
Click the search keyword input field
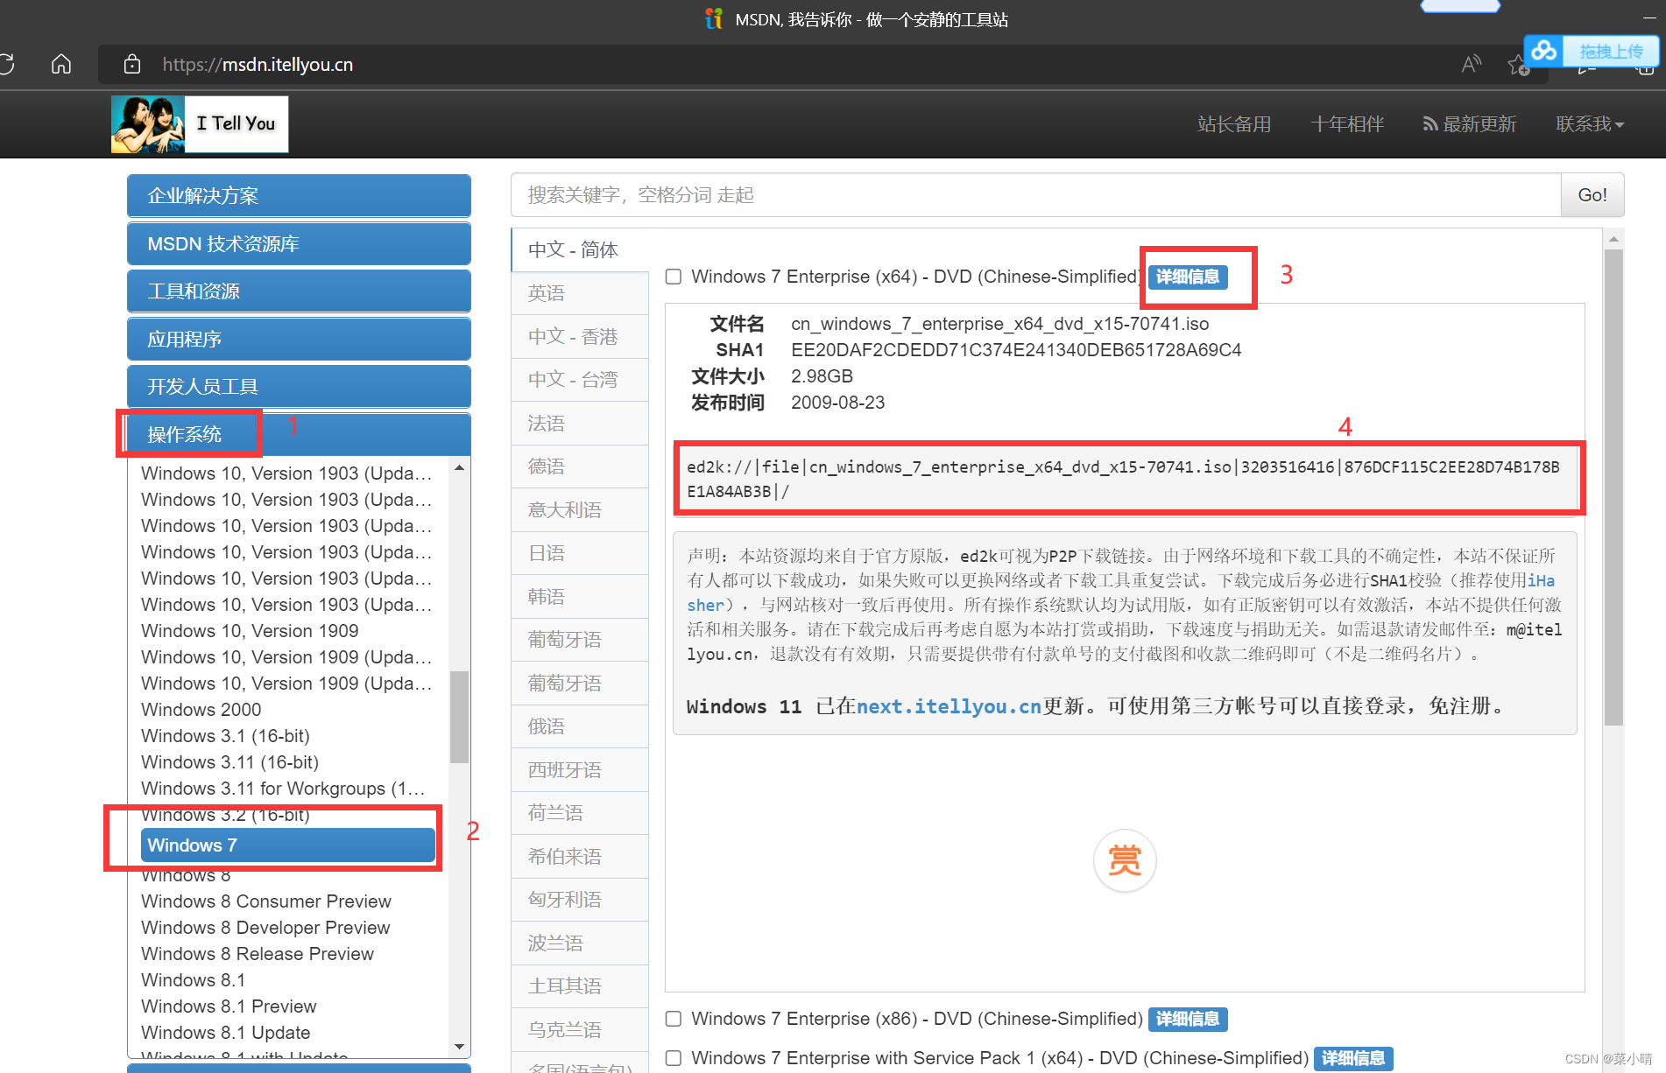click(x=1035, y=195)
